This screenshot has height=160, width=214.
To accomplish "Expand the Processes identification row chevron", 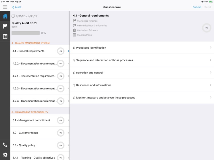I will tap(211, 48).
